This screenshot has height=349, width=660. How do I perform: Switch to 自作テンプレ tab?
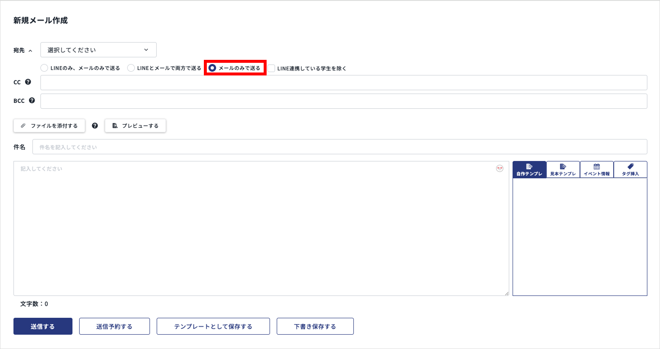point(529,169)
